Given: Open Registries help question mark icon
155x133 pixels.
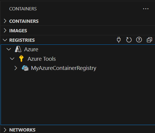Looking at the screenshot, I should (139, 40).
